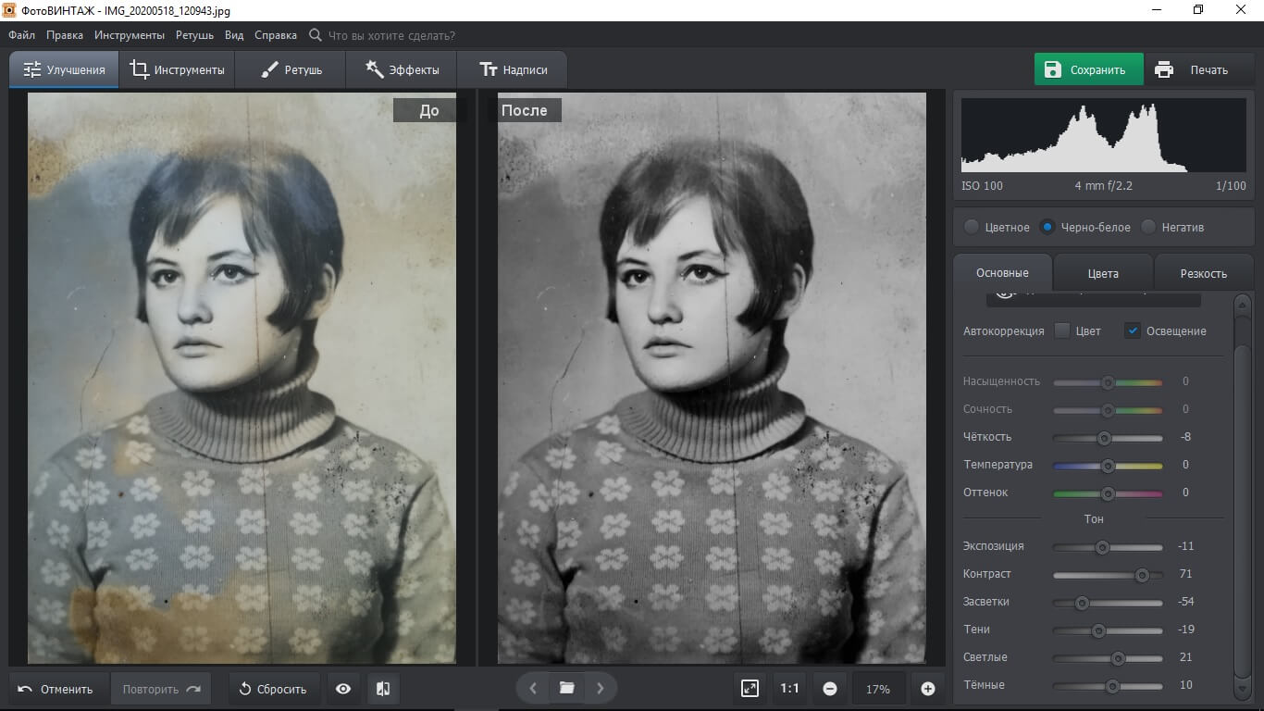Uncheck the Освещение autocorrection checkbox
This screenshot has height=711, width=1264.
[x=1133, y=331]
